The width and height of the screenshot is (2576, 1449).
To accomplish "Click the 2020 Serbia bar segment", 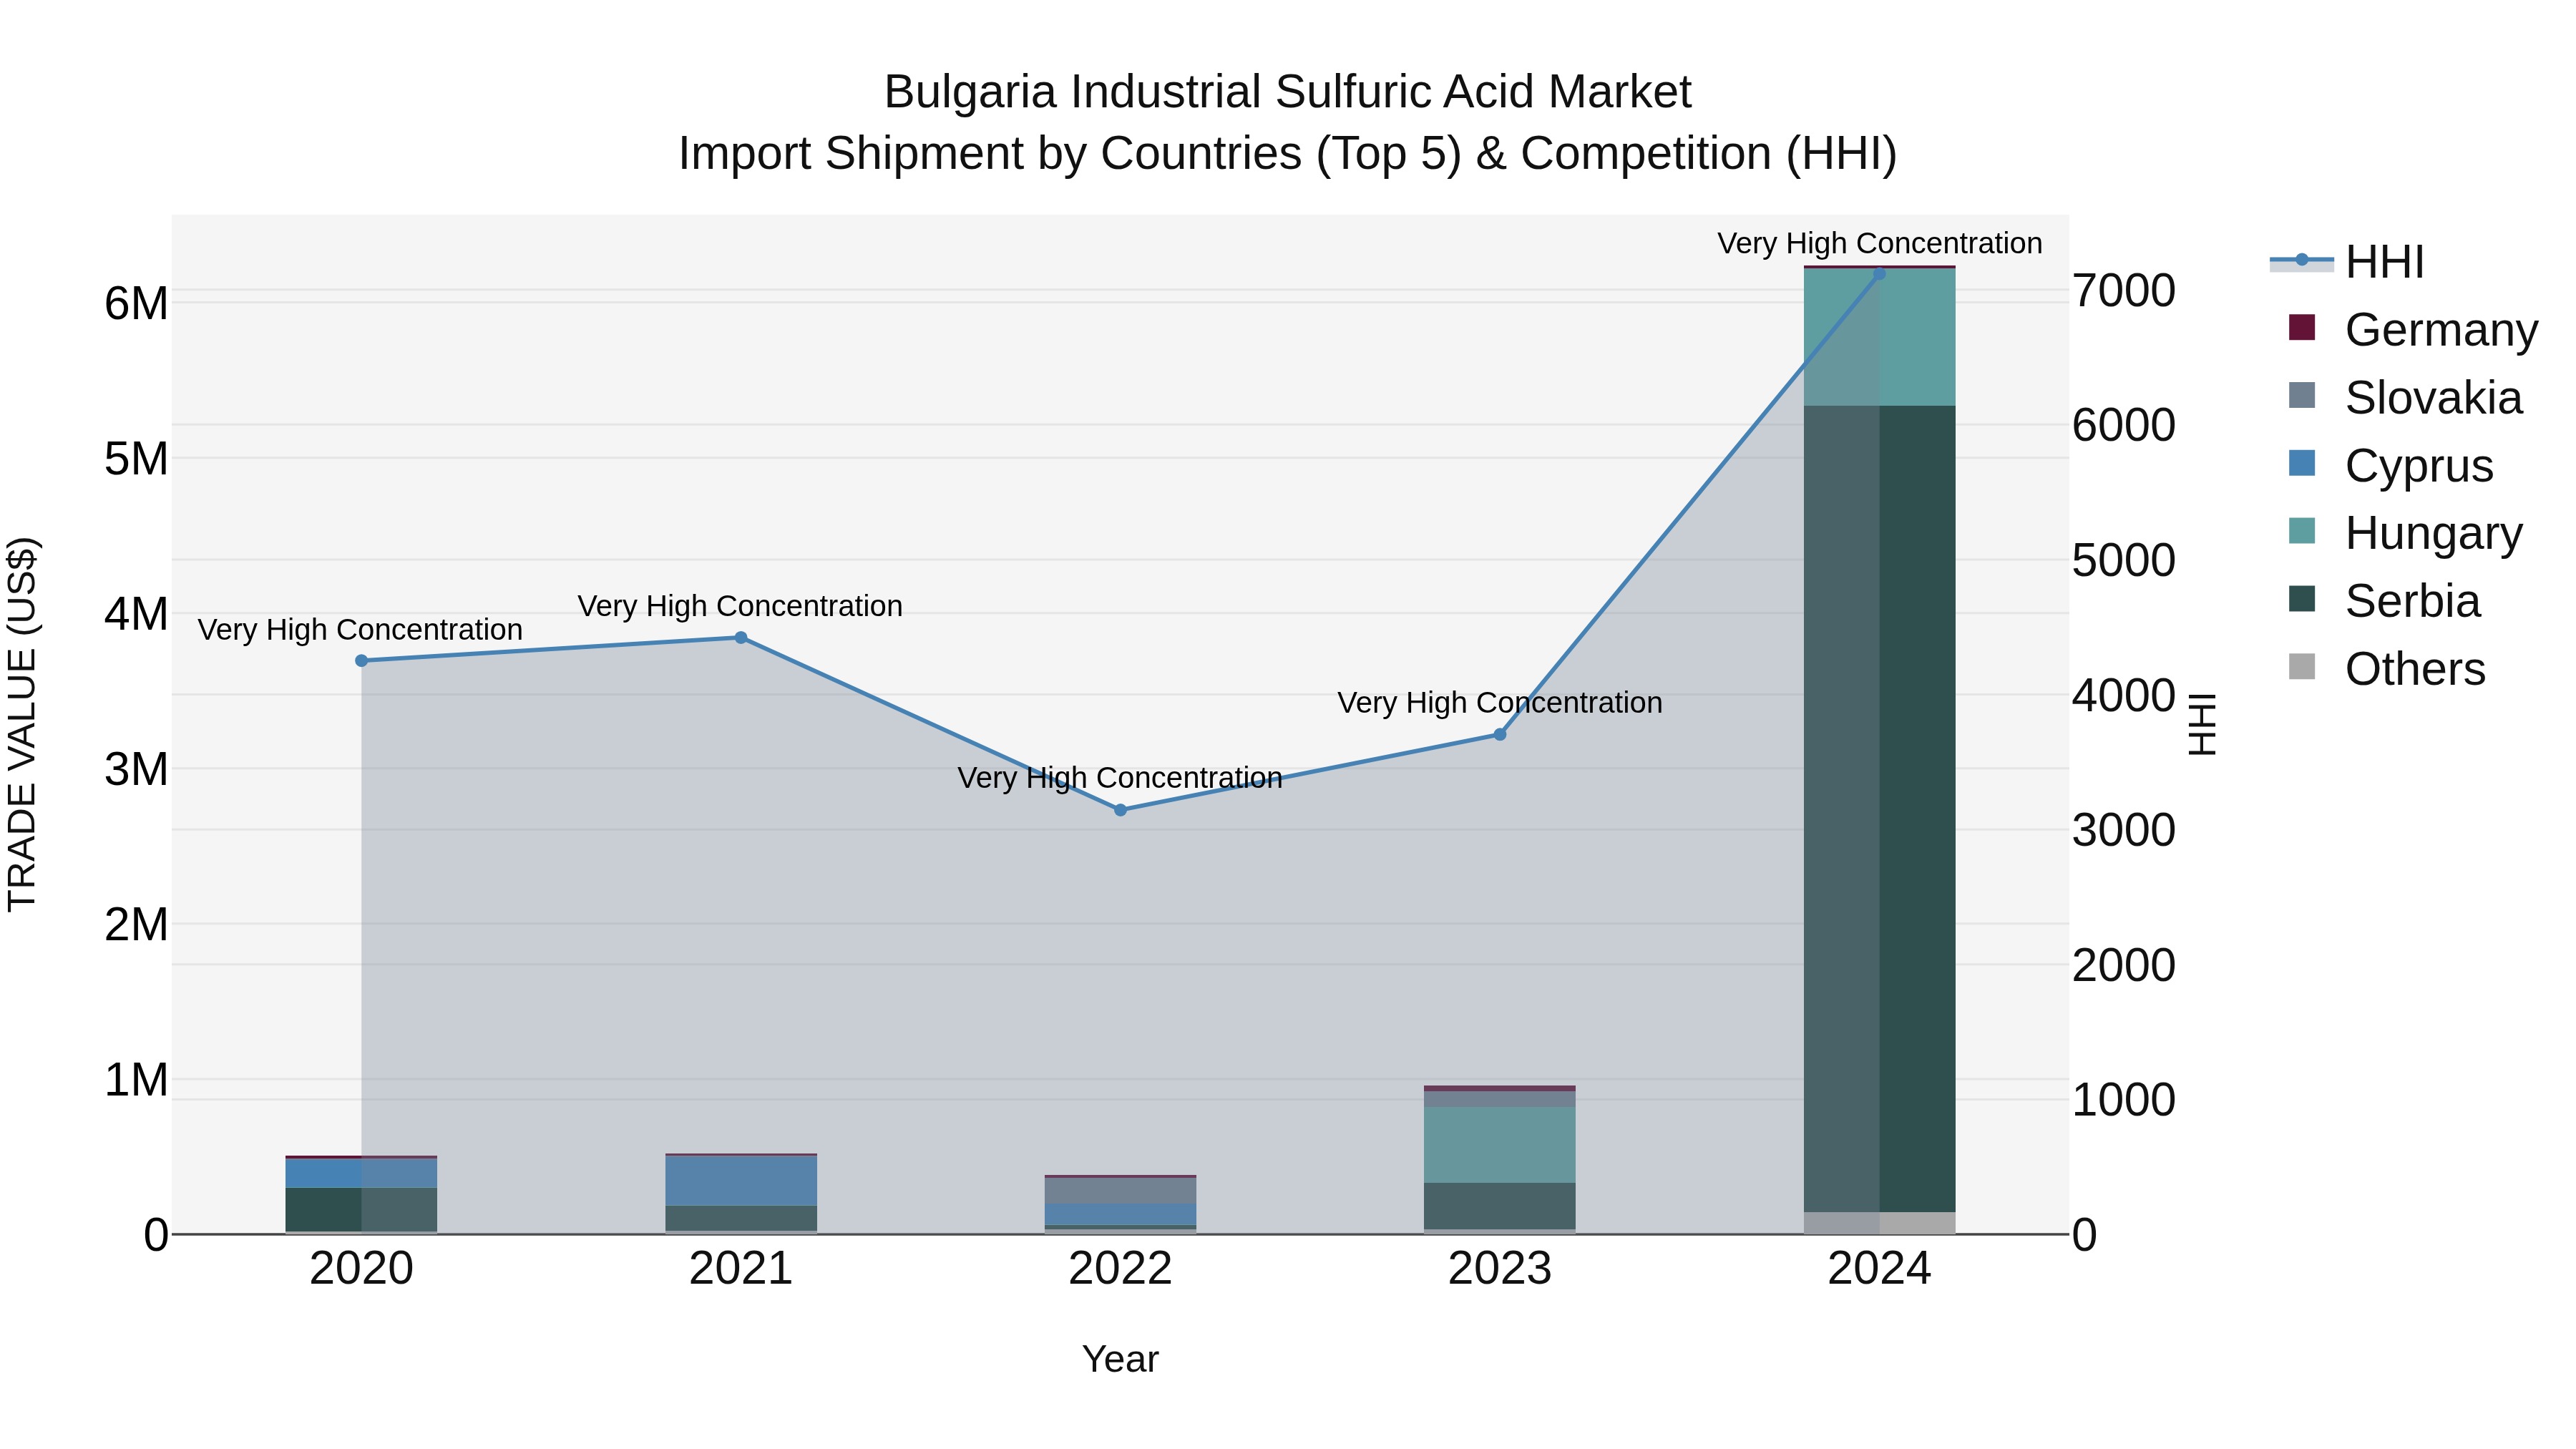I will [x=361, y=1210].
